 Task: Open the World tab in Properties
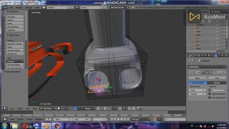point(206,56)
